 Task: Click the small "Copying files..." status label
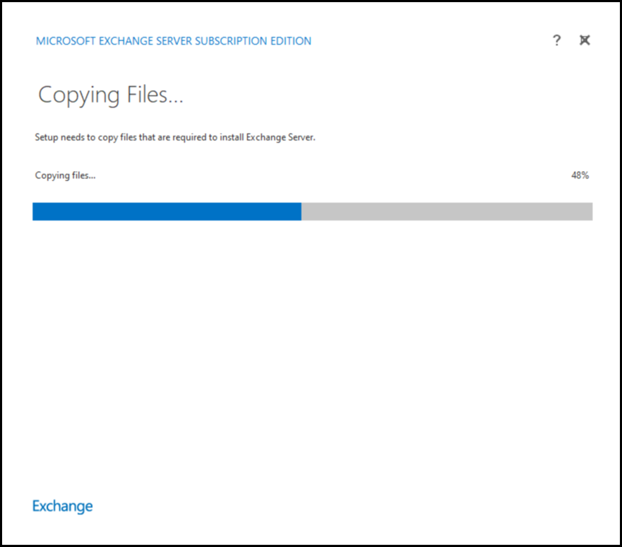(x=65, y=175)
